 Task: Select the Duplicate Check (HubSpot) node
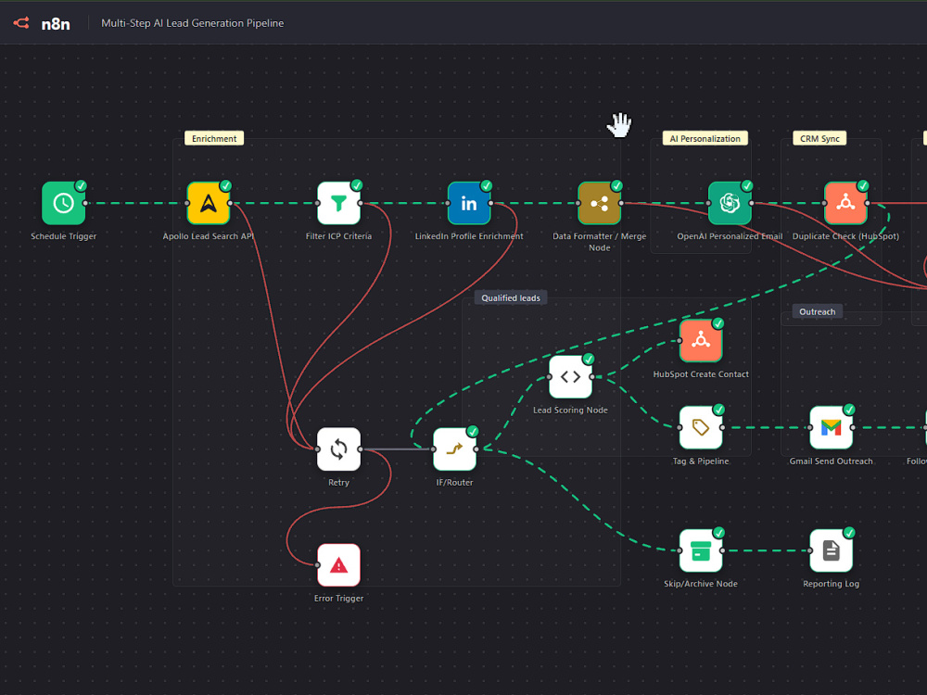845,203
